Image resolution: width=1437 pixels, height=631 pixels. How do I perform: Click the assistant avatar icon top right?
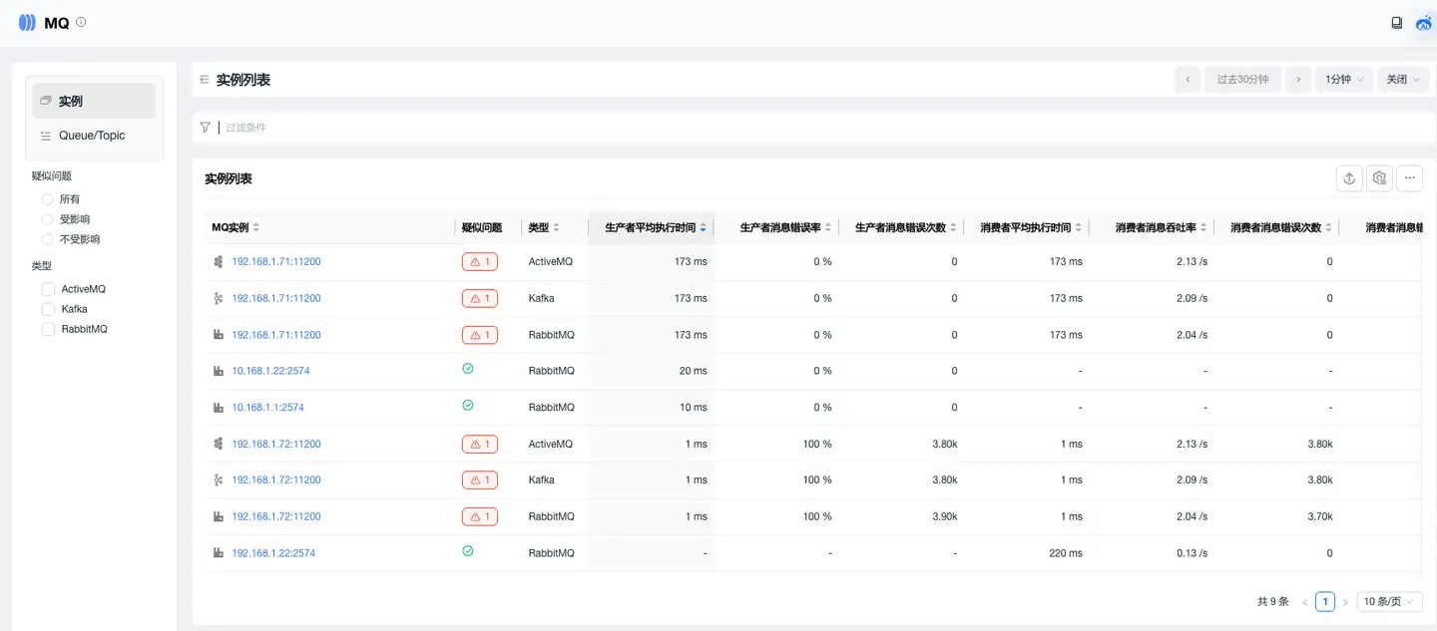tap(1424, 23)
